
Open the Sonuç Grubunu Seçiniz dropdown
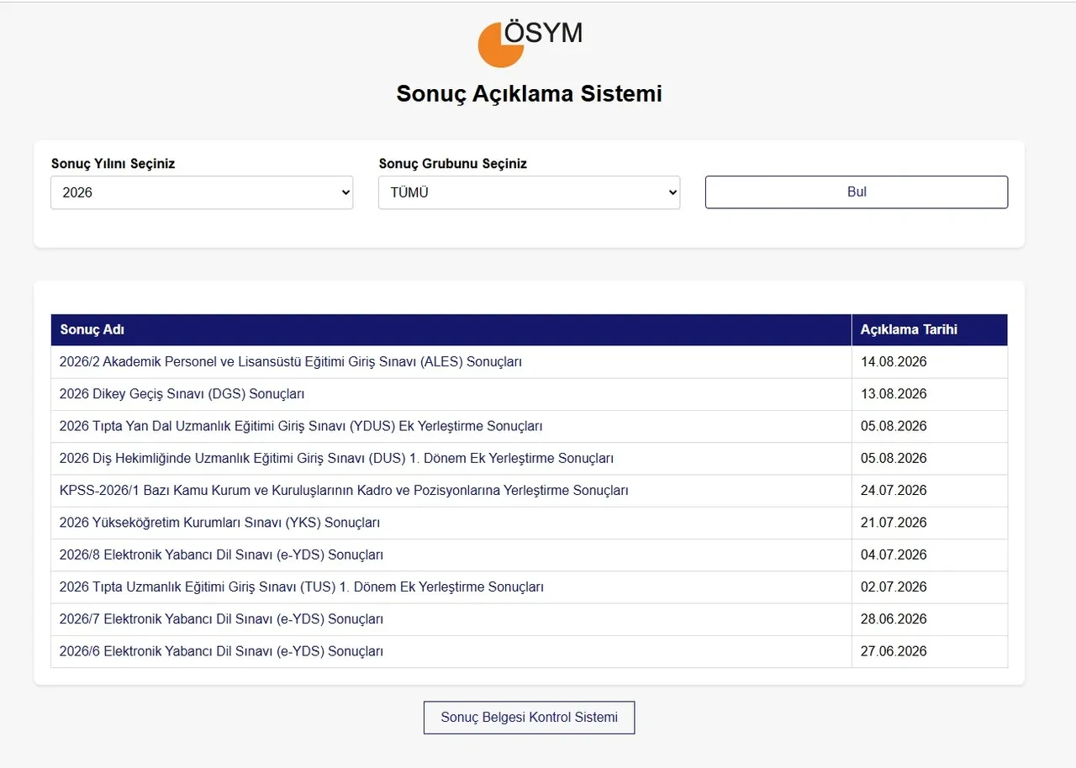pyautogui.click(x=529, y=192)
